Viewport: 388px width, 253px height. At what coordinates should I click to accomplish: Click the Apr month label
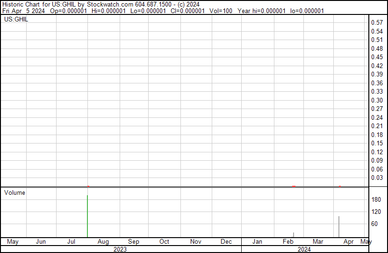(x=349, y=242)
